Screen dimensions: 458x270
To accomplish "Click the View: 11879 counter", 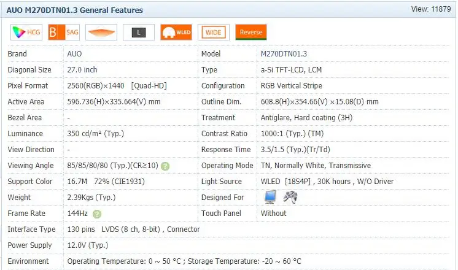I will coord(431,9).
